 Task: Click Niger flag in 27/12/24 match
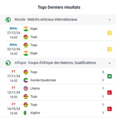[26, 29]
